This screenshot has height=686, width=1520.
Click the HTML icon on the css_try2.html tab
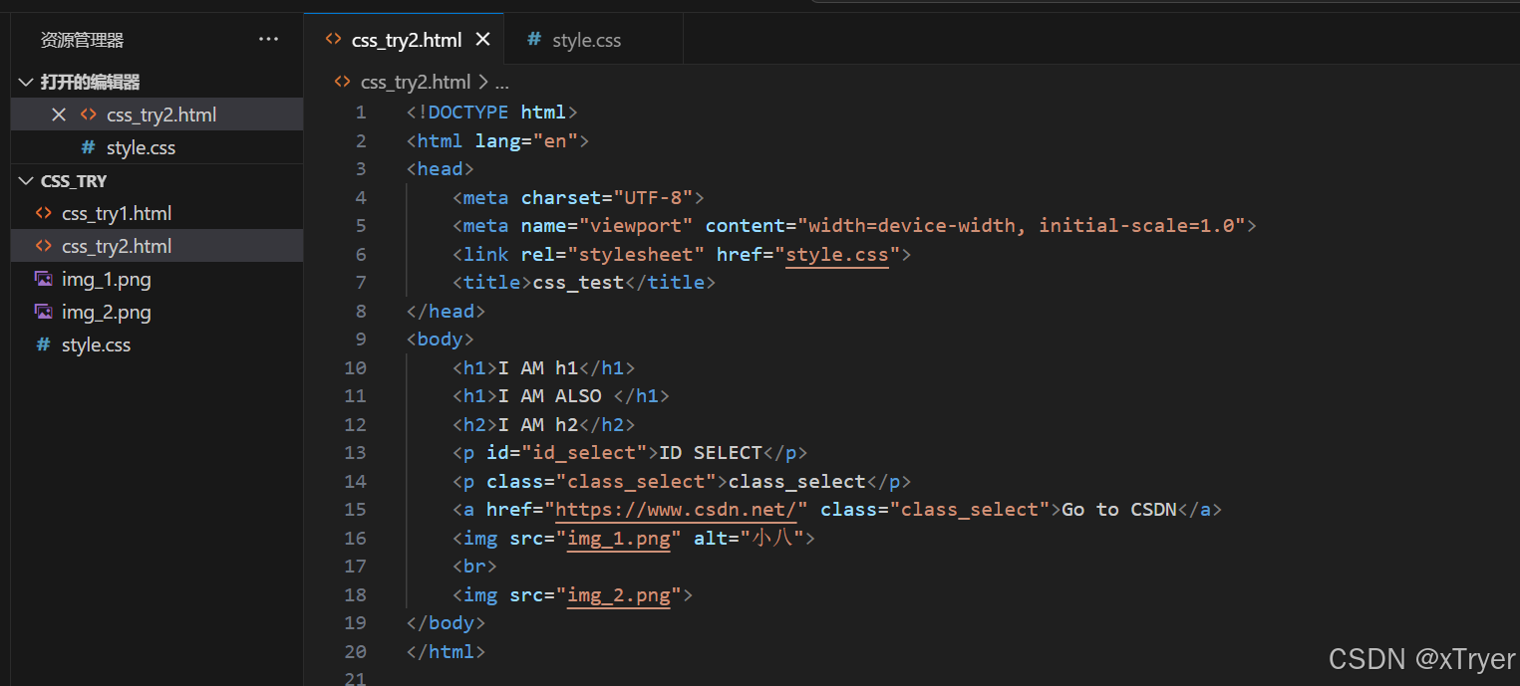tap(333, 40)
